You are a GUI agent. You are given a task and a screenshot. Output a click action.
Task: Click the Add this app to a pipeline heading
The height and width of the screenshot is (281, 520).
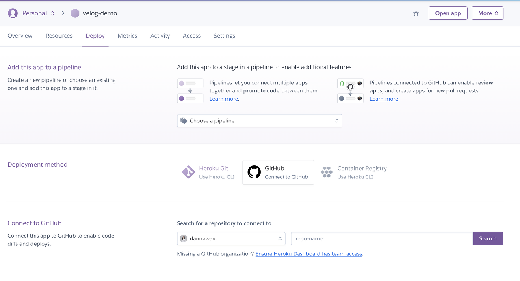point(44,67)
